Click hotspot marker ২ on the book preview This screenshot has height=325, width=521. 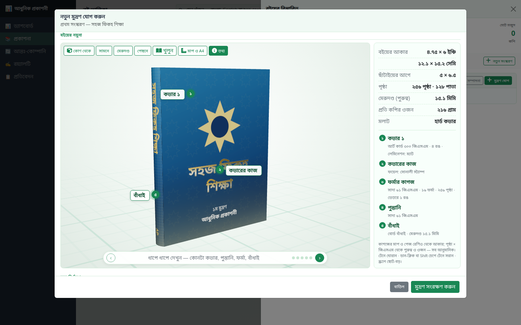[x=220, y=170]
